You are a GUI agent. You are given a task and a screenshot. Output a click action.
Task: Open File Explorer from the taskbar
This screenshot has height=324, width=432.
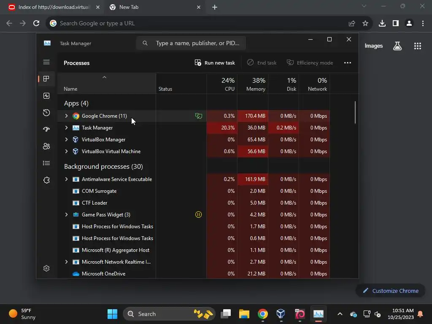244,313
